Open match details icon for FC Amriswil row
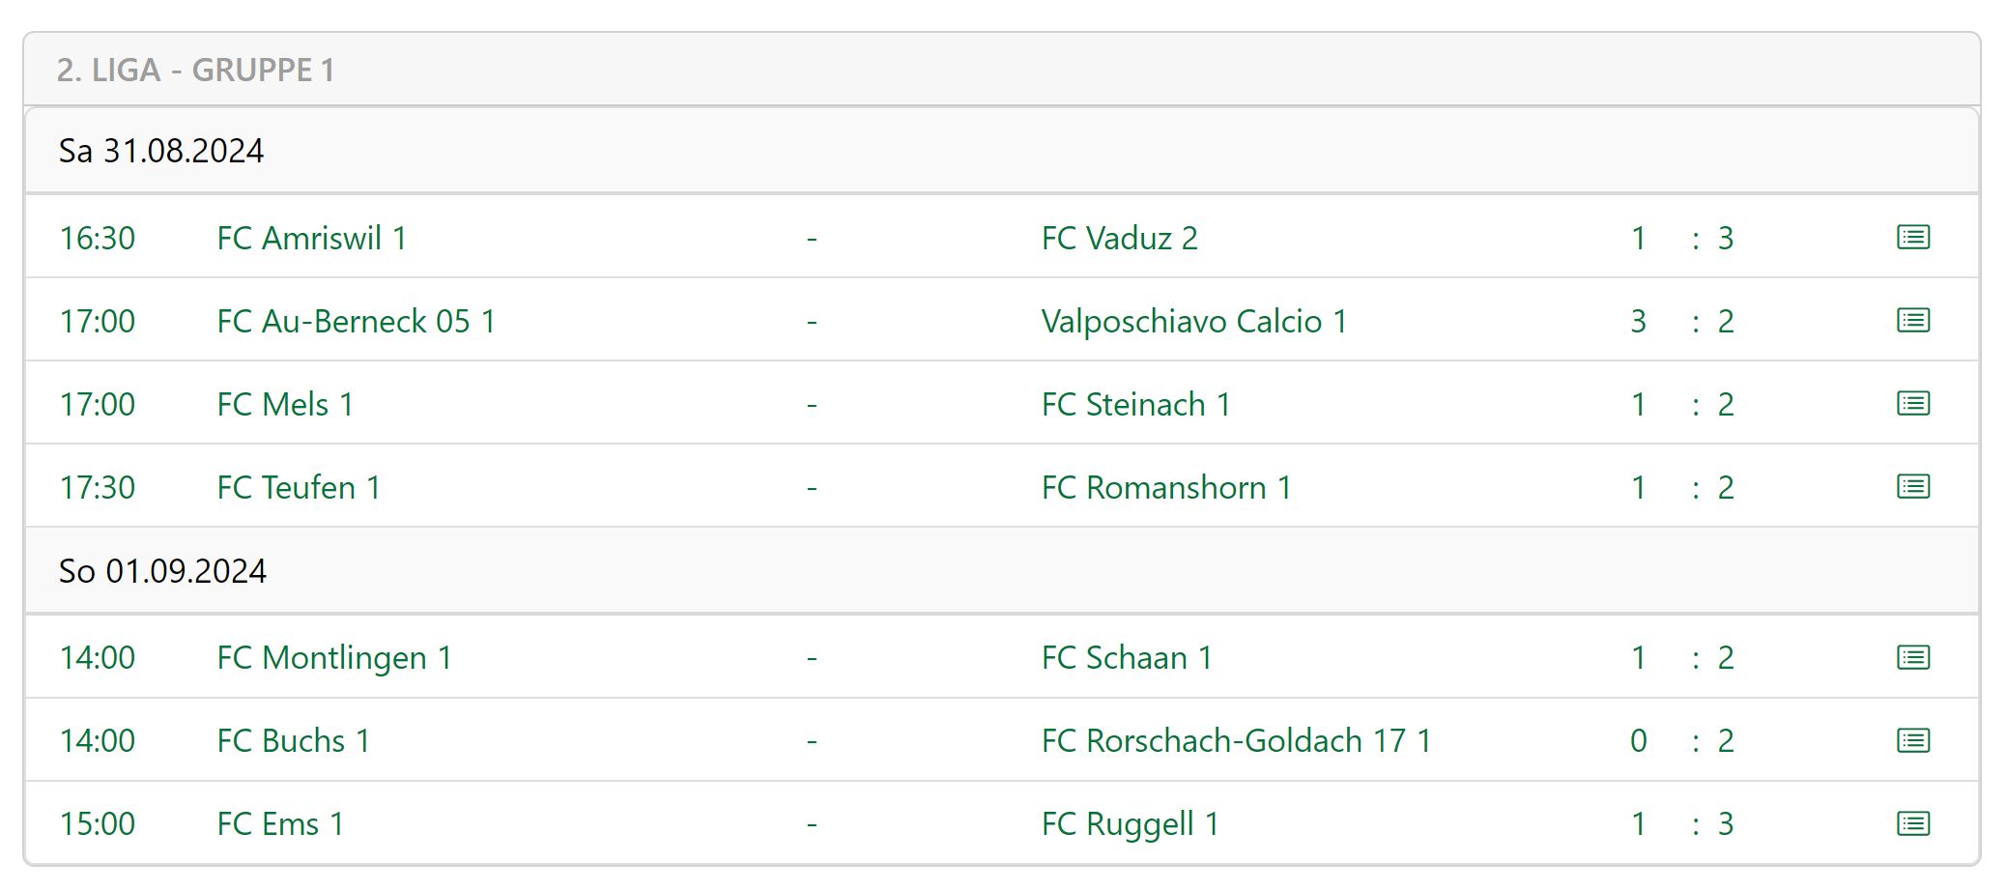 click(1913, 237)
